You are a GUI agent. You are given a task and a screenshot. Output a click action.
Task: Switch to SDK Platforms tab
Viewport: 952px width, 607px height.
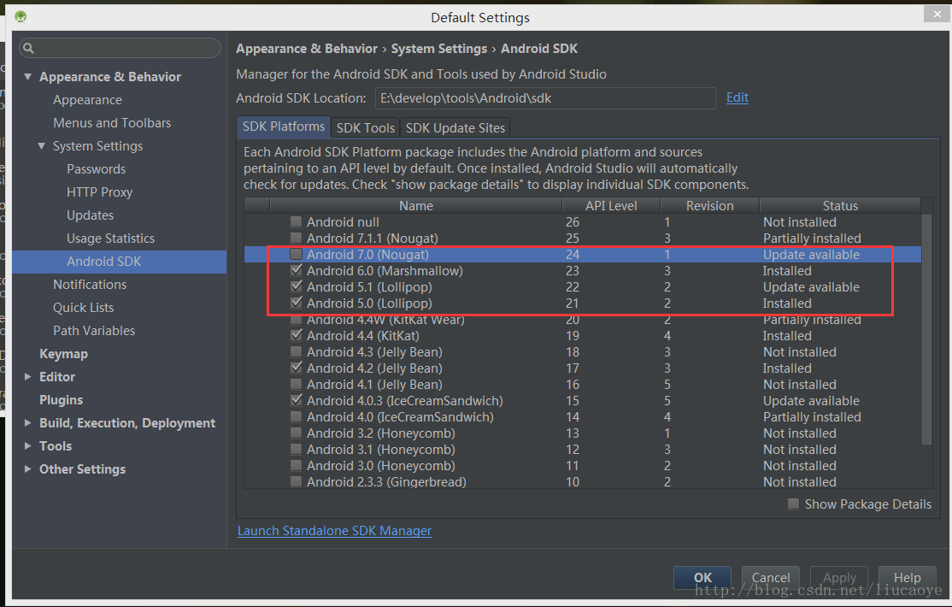284,127
